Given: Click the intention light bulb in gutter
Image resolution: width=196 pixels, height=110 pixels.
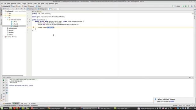Looking at the screenshot, I should 33,27.
